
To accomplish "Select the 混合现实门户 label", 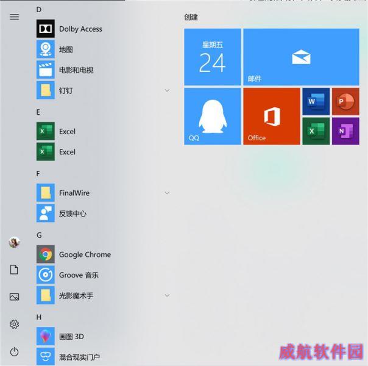I will tap(79, 357).
